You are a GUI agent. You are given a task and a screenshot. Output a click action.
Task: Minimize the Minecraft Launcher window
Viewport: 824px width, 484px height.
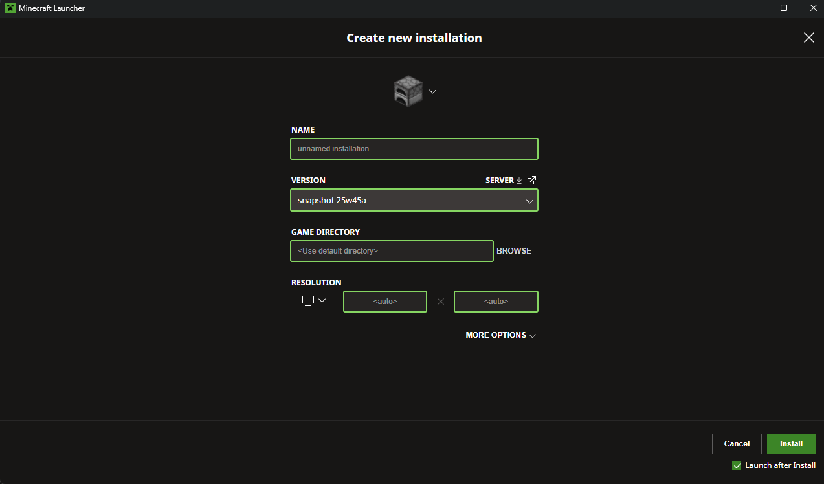click(x=755, y=8)
